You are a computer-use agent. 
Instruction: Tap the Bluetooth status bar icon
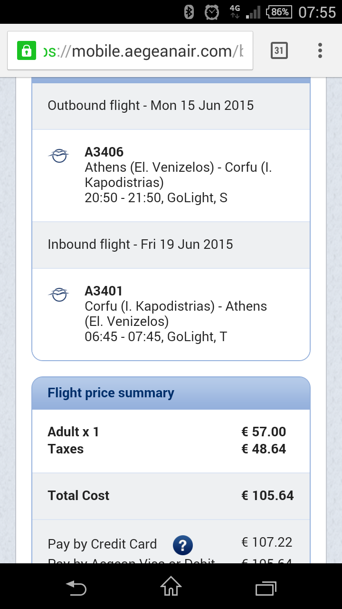[x=189, y=12]
